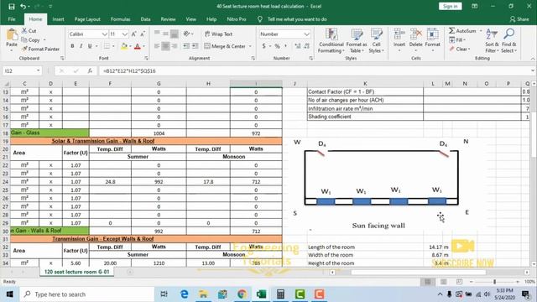537x302 pixels.
Task: Click the Wrap Text button
Action: (218, 34)
